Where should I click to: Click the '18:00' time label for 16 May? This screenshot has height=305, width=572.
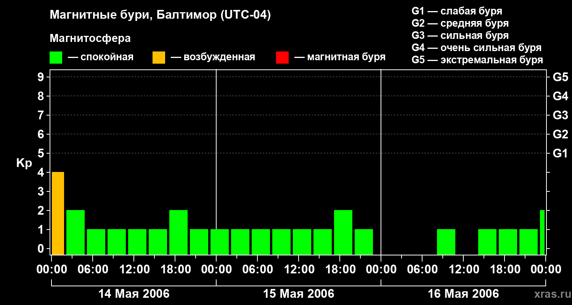click(x=505, y=270)
